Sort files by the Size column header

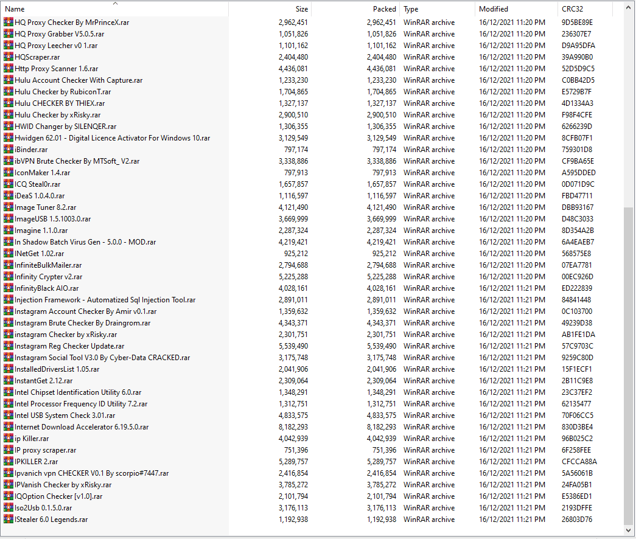pos(271,9)
